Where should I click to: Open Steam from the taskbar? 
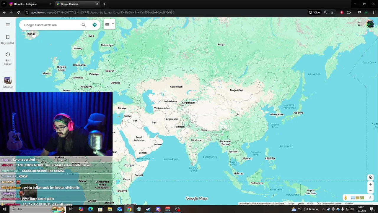pyautogui.click(x=148, y=209)
